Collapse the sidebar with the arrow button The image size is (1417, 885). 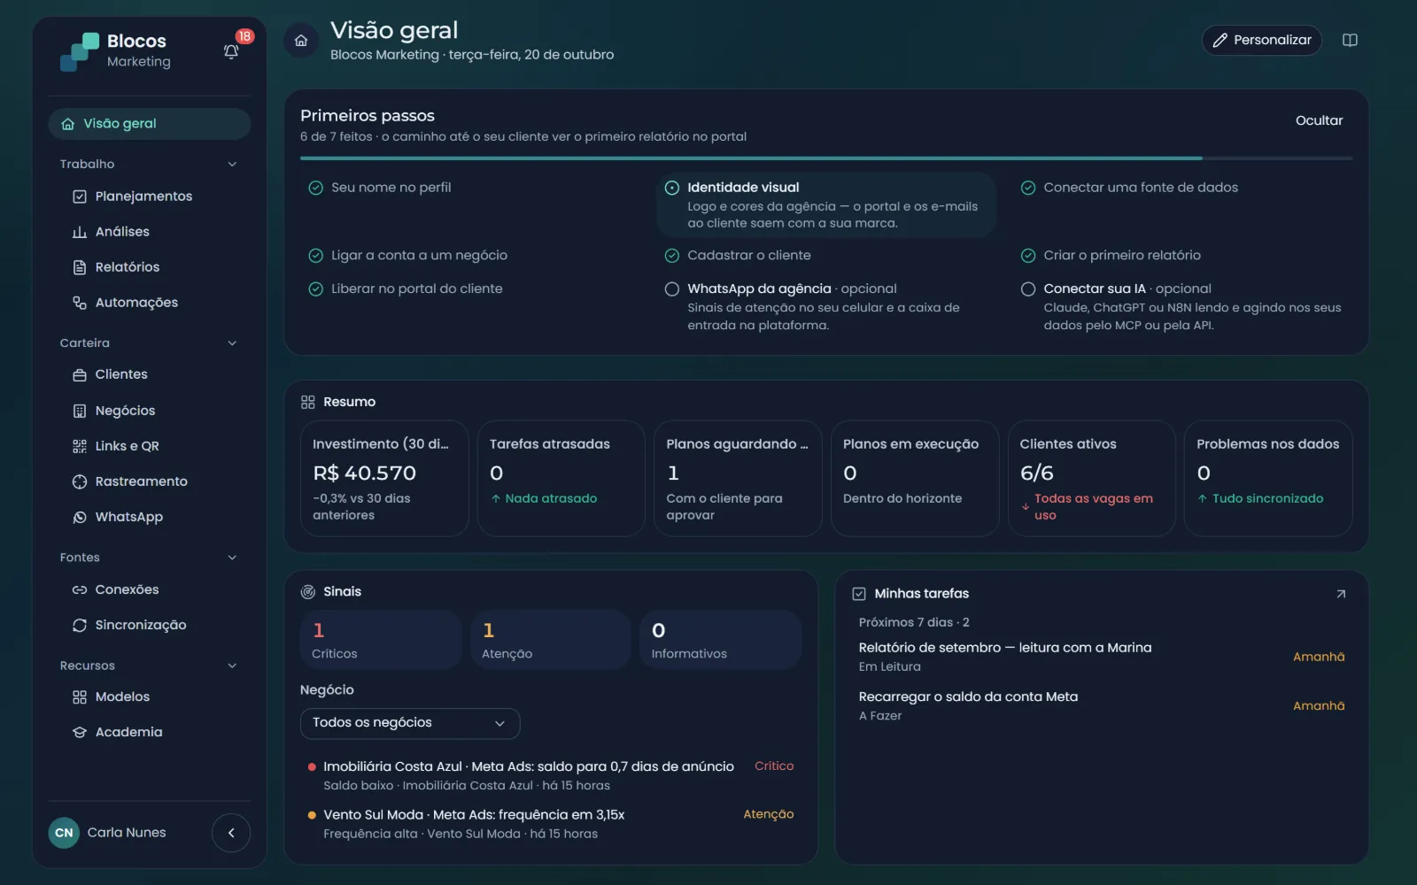[231, 833]
